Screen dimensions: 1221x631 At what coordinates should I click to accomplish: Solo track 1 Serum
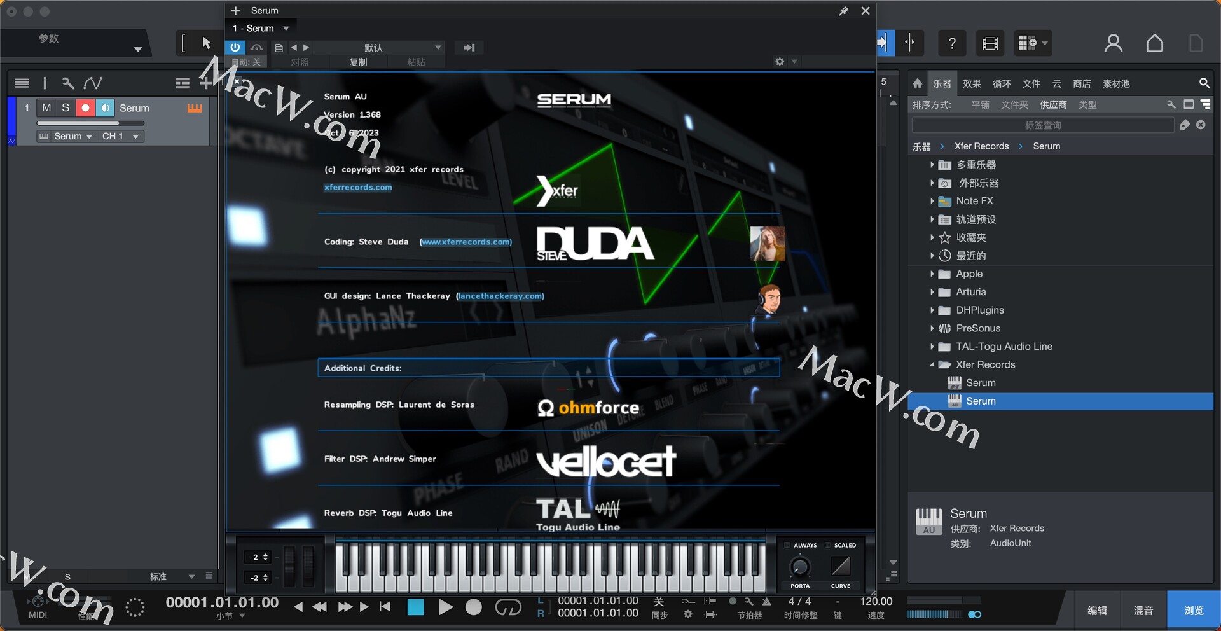point(66,108)
